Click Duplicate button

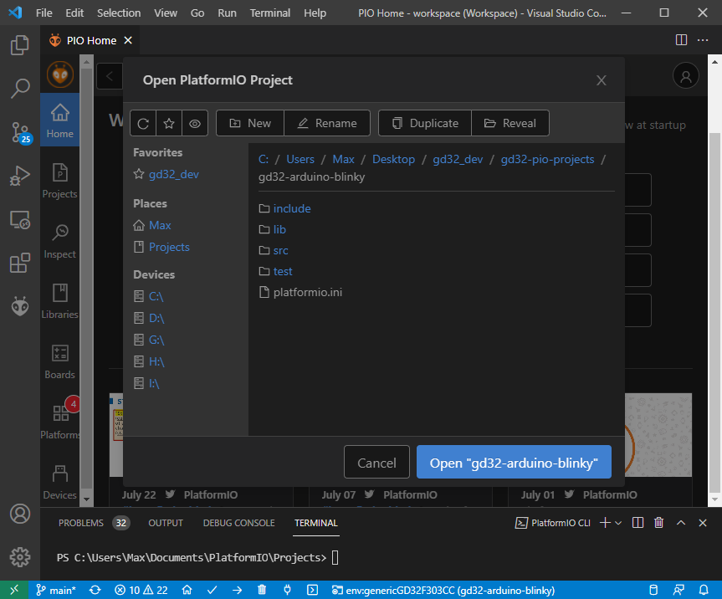(x=425, y=123)
